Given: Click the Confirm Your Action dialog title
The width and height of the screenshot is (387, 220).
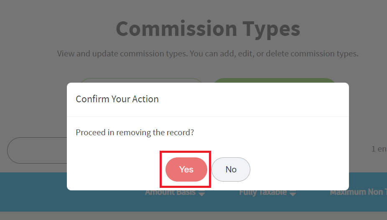Looking at the screenshot, I should pyautogui.click(x=117, y=99).
